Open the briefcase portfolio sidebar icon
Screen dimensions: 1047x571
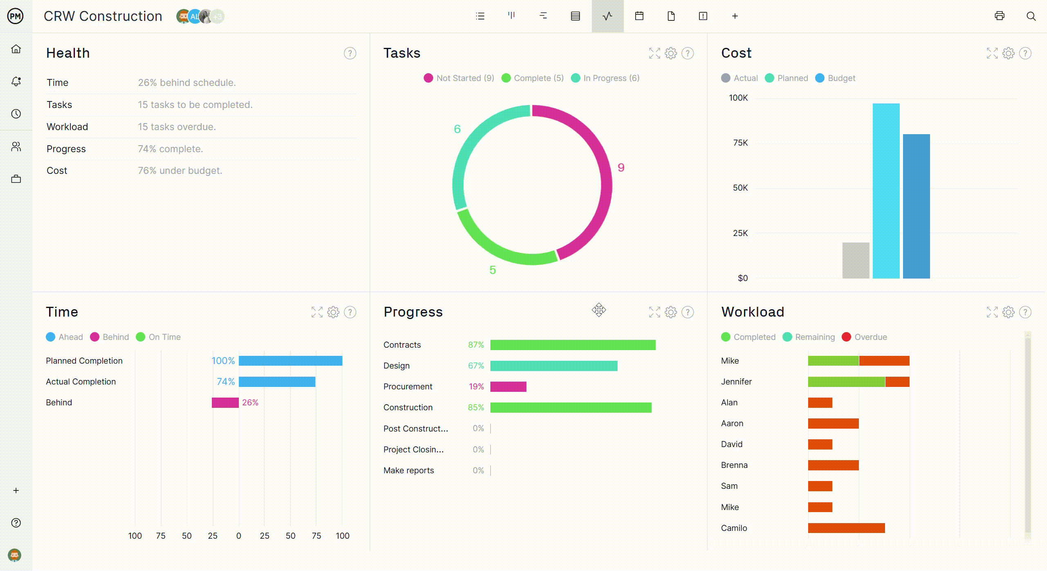[x=16, y=179]
